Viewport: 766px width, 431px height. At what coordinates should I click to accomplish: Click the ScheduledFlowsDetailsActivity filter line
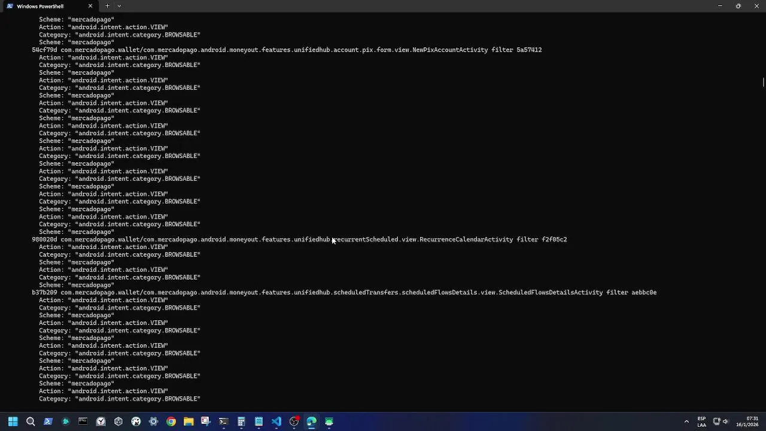[x=344, y=293]
